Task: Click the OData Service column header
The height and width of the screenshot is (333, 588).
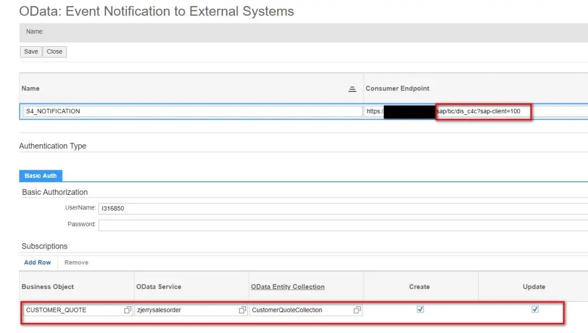Action: [x=158, y=287]
